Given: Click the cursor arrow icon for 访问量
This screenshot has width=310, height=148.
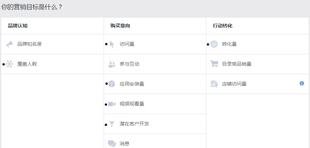Looking at the screenshot, I should click(x=112, y=44).
